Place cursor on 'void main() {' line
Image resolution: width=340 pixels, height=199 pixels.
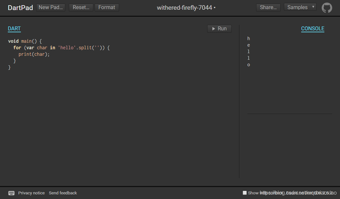tap(25, 41)
